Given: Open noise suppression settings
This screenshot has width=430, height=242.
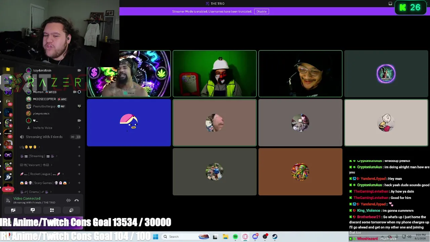Looking at the screenshot, I should [69, 200].
